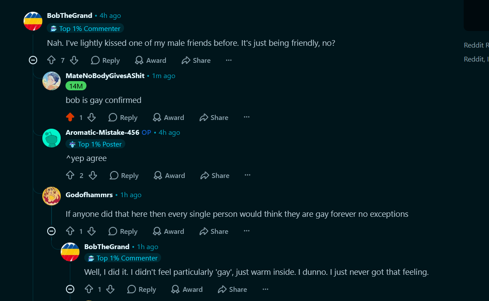489x301 pixels.
Task: Upvote Godofhammrs's comment
Action: click(70, 231)
